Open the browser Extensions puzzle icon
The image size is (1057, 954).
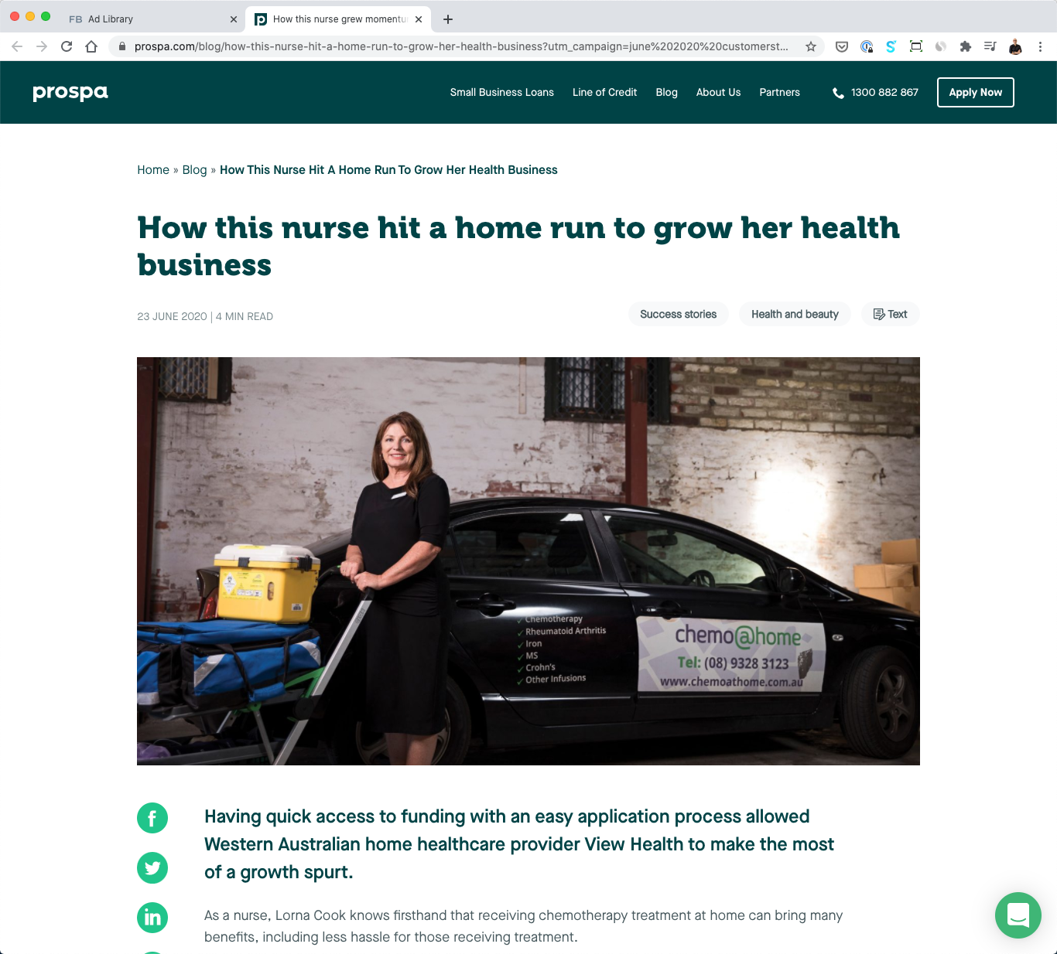coord(965,46)
